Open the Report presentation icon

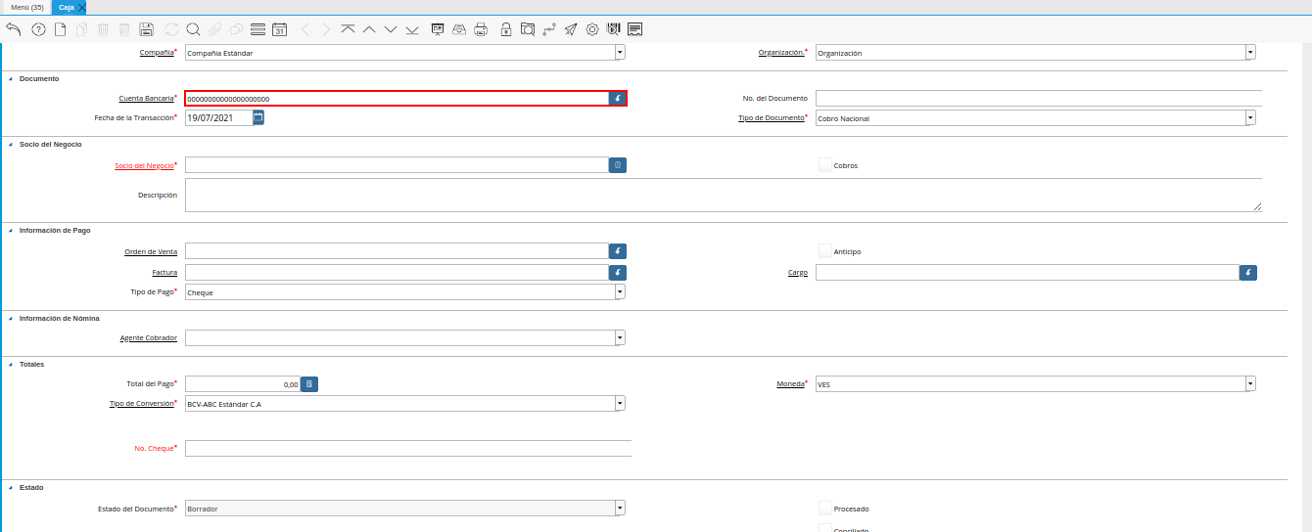point(438,29)
